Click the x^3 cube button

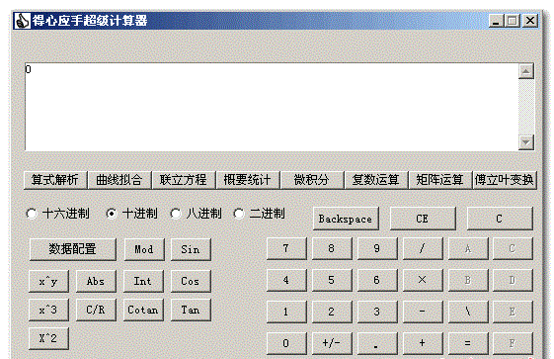(x=48, y=310)
